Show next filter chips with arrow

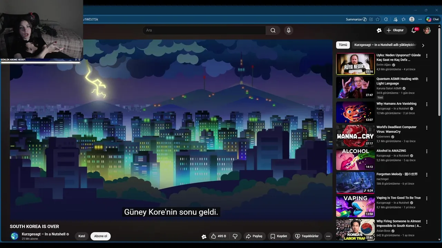pyautogui.click(x=423, y=45)
